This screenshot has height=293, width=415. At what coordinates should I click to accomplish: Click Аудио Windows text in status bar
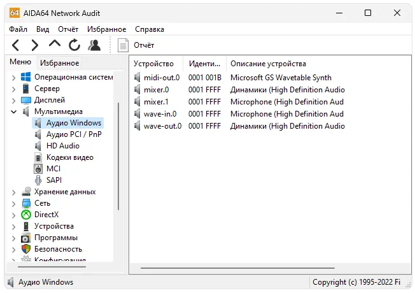tap(46, 282)
